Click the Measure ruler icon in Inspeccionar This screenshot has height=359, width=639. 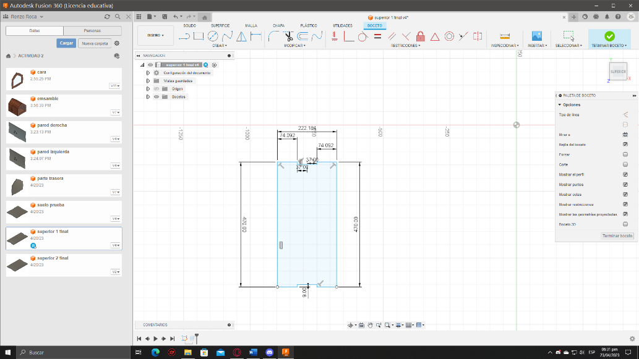coord(505,36)
